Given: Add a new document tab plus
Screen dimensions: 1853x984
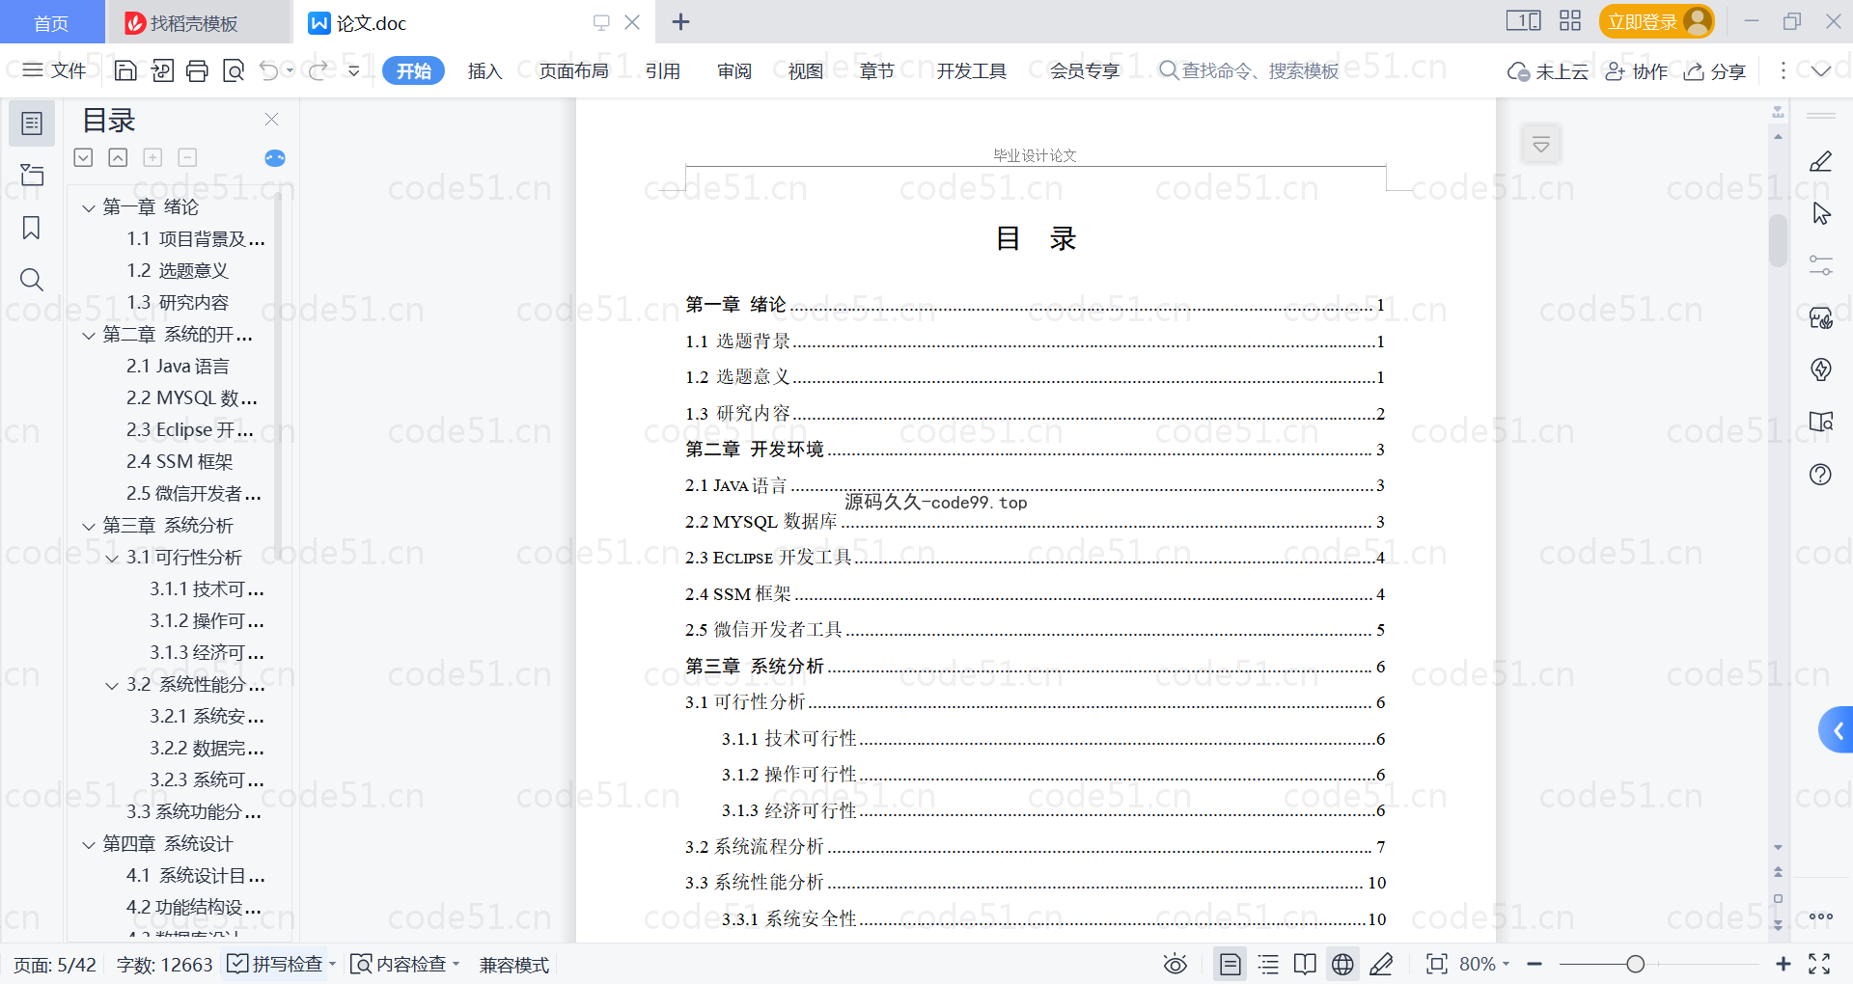Looking at the screenshot, I should pos(680,21).
